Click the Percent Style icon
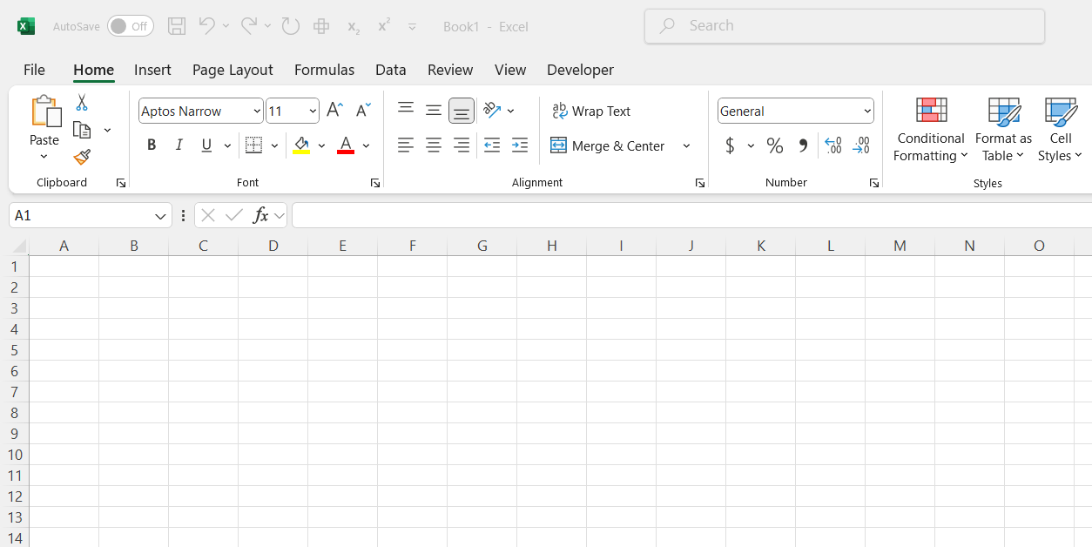Screen dimensions: 1092x547 (775, 145)
